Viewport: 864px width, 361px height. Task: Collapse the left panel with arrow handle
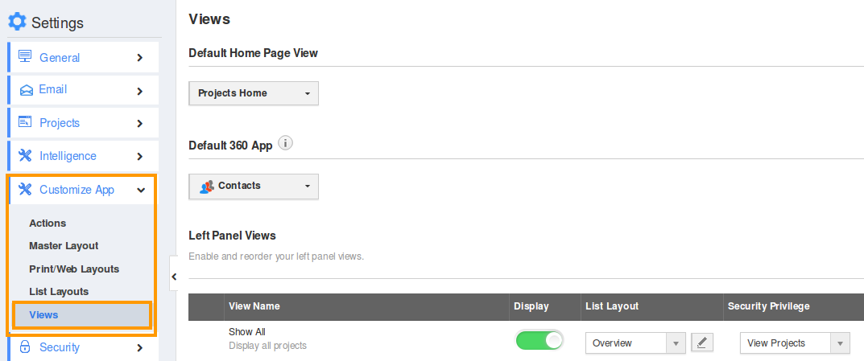[x=174, y=277]
